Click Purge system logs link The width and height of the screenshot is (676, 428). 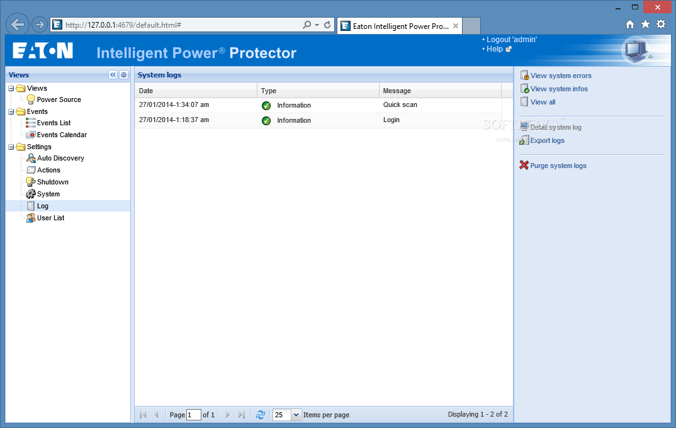click(x=558, y=166)
